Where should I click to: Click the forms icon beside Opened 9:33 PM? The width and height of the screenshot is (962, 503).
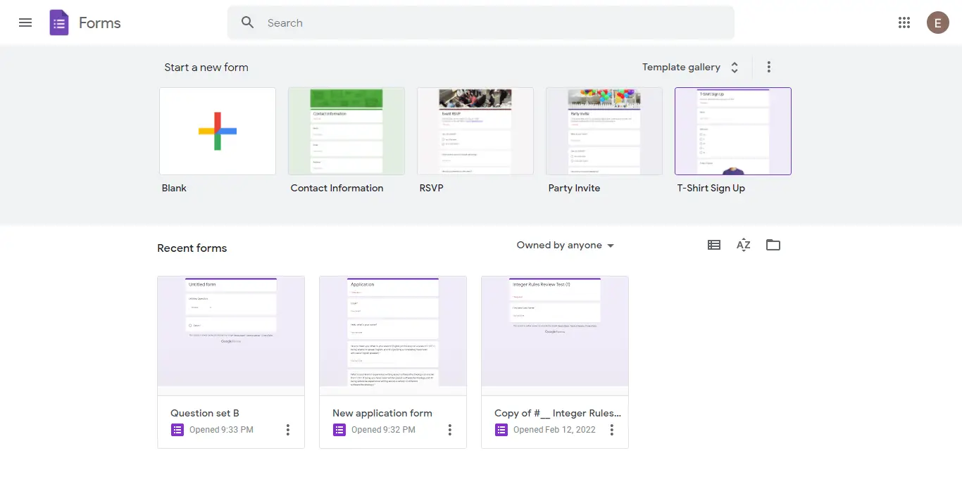click(177, 430)
